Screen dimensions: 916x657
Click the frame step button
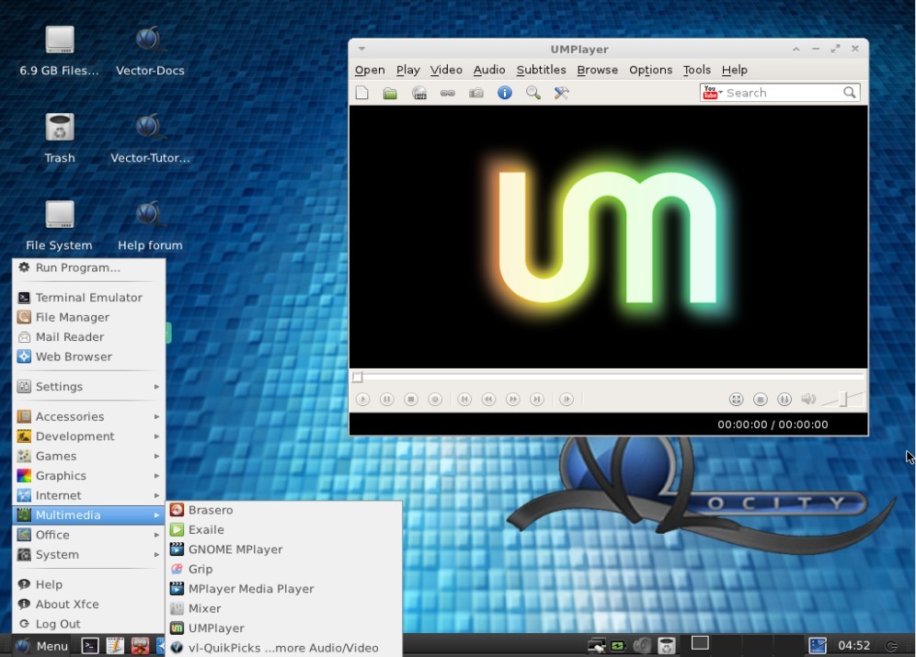click(567, 399)
